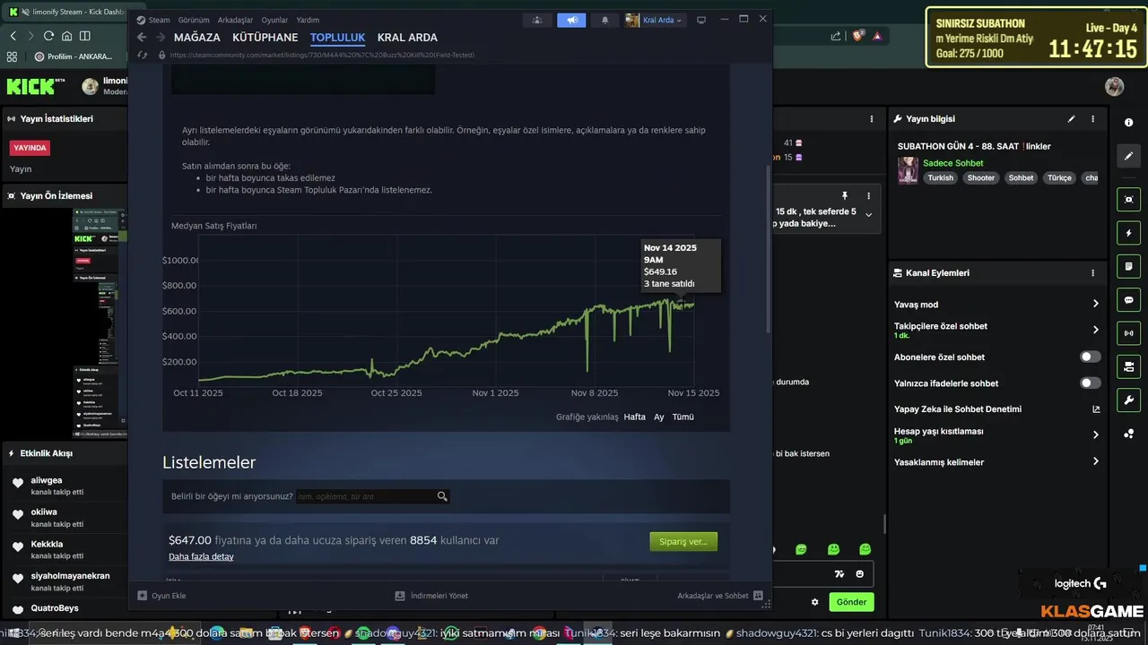1148x645 pixels.
Task: Open Arkadaşlar menu
Action: click(x=236, y=20)
